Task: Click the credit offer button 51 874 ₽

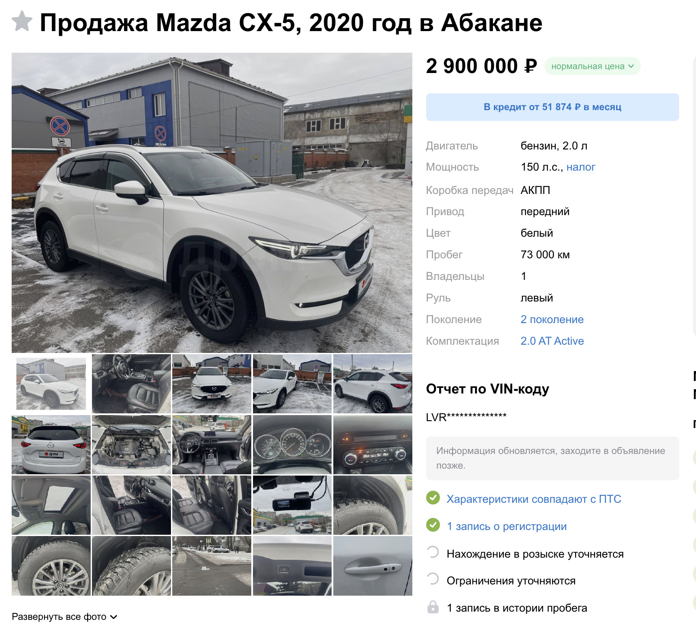Action: tap(552, 107)
